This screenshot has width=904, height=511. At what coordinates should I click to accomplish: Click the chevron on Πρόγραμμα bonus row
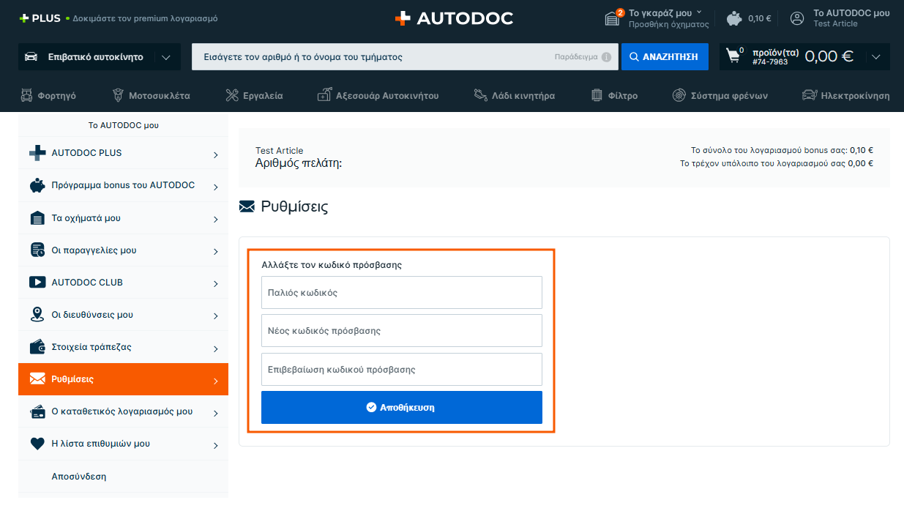pos(215,187)
